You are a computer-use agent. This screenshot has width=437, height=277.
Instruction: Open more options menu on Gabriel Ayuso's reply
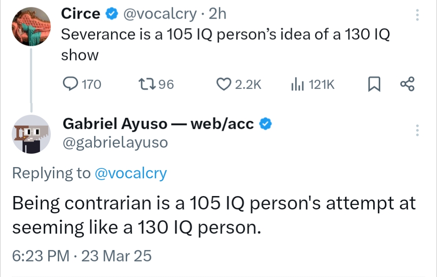tap(417, 130)
